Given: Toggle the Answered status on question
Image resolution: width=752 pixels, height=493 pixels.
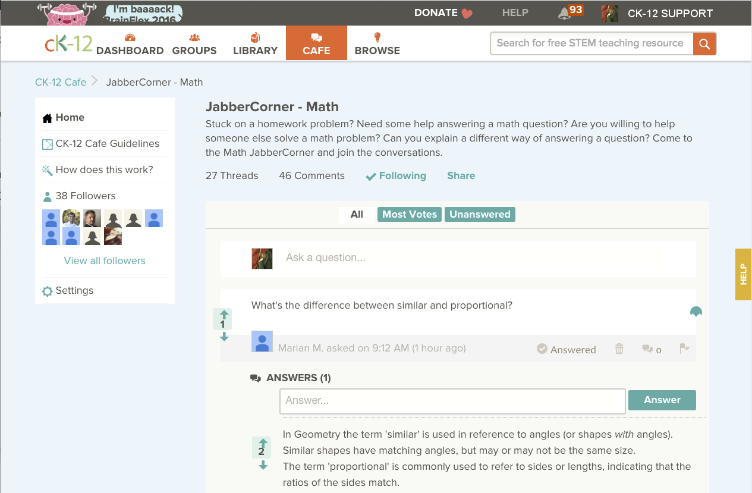Looking at the screenshot, I should 566,349.
